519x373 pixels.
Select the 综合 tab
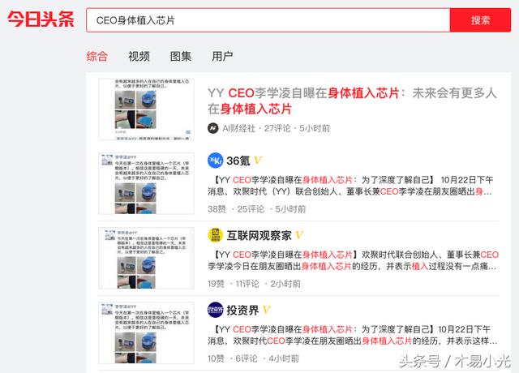pyautogui.click(x=97, y=56)
